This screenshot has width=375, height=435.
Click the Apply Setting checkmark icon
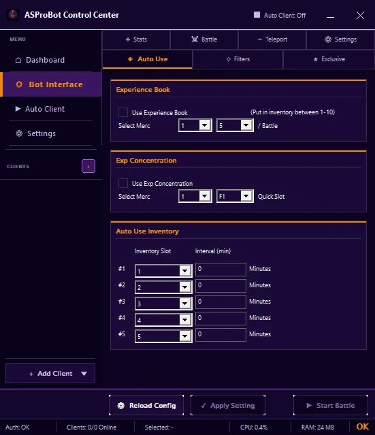[203, 406]
